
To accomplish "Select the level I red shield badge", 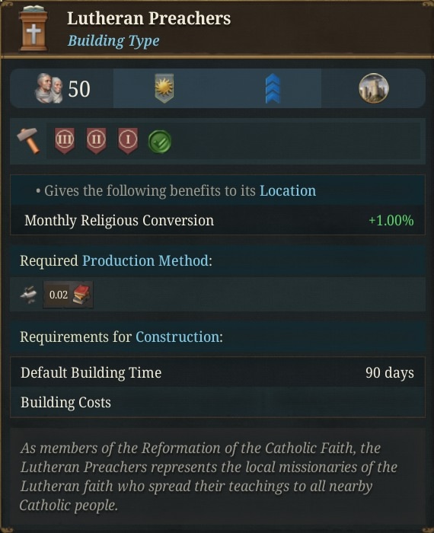I will 128,140.
